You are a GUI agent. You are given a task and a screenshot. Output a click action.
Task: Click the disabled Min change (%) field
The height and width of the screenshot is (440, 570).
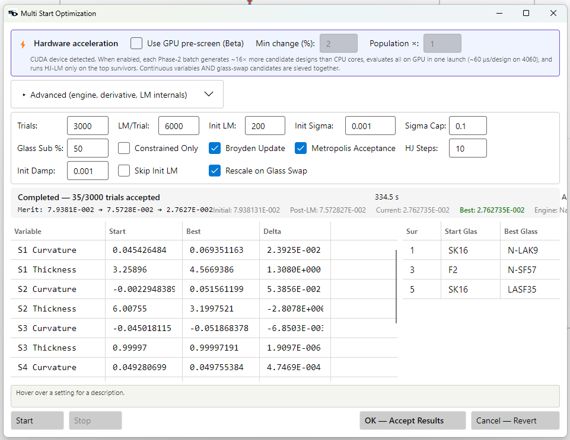339,44
